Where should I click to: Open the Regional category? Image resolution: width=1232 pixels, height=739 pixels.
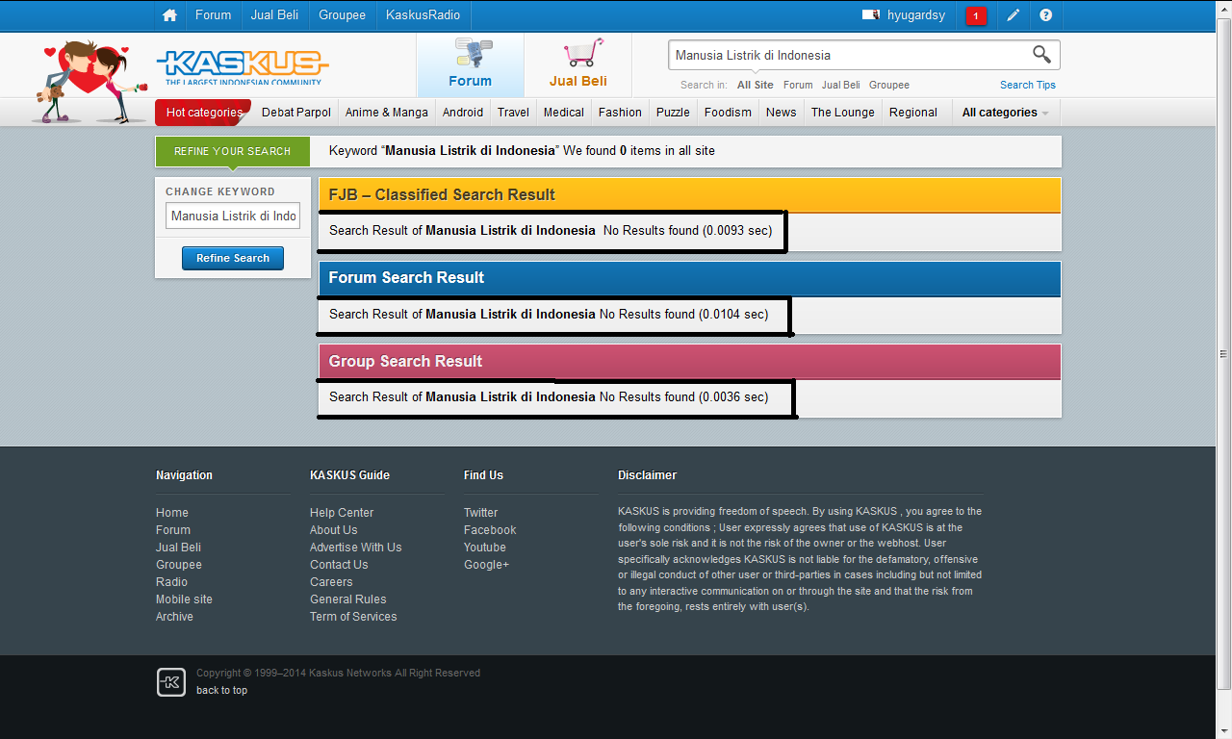913,113
